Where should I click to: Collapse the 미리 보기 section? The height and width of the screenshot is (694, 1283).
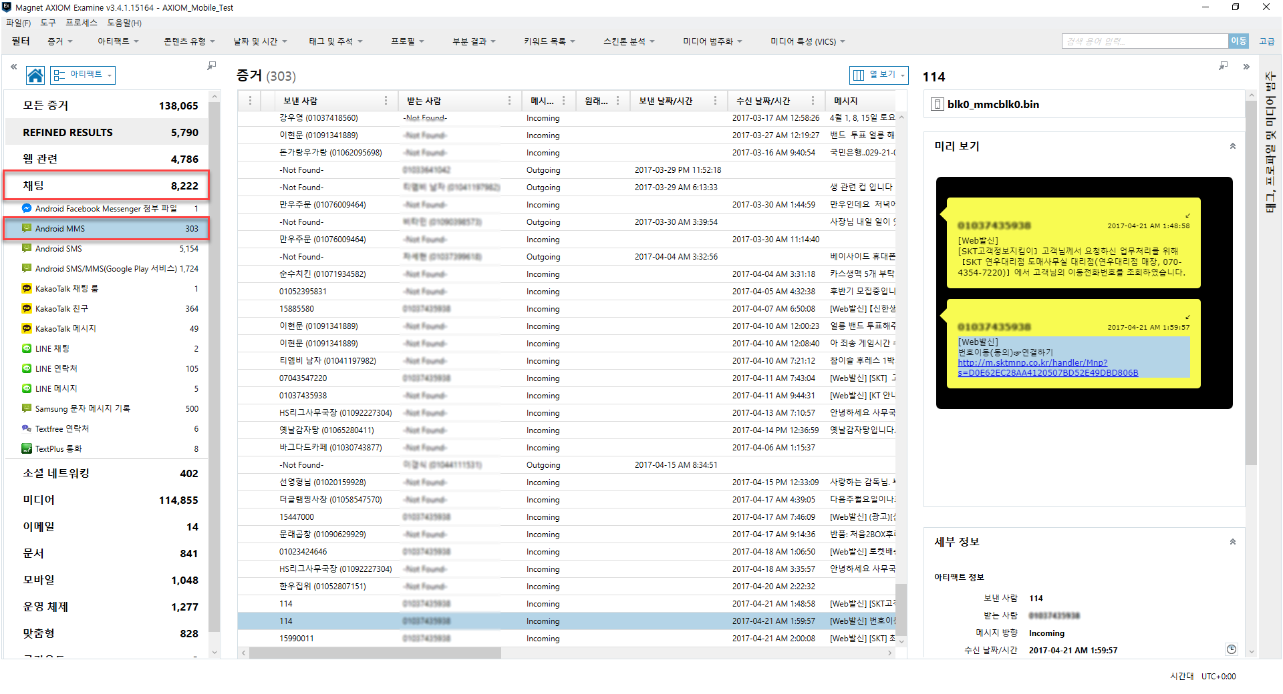click(1233, 146)
